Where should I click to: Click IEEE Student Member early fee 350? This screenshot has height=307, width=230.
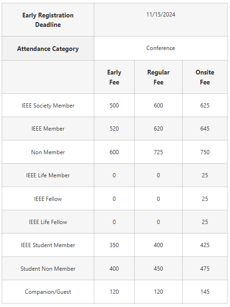pyautogui.click(x=114, y=245)
